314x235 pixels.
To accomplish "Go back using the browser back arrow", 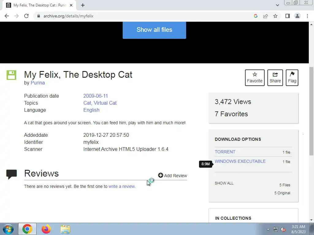I will click(x=7, y=16).
